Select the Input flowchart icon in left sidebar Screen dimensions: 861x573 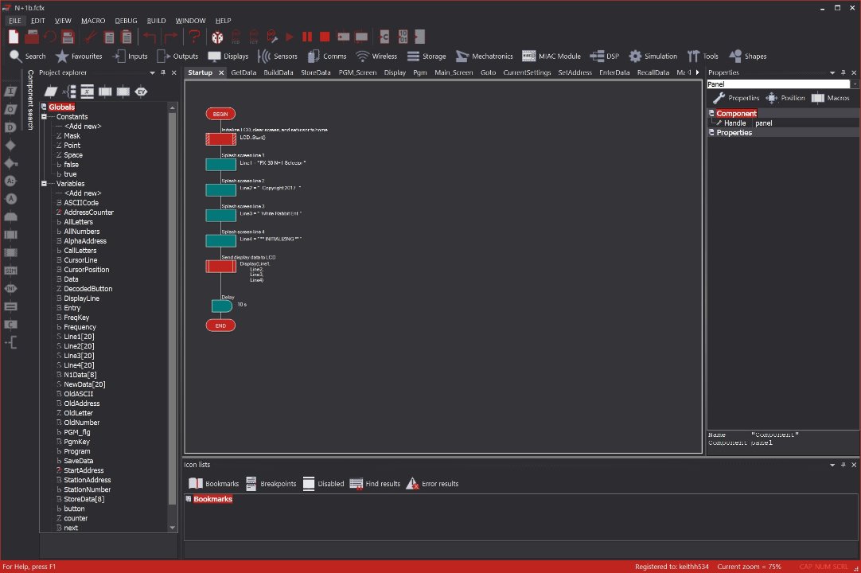[x=10, y=92]
